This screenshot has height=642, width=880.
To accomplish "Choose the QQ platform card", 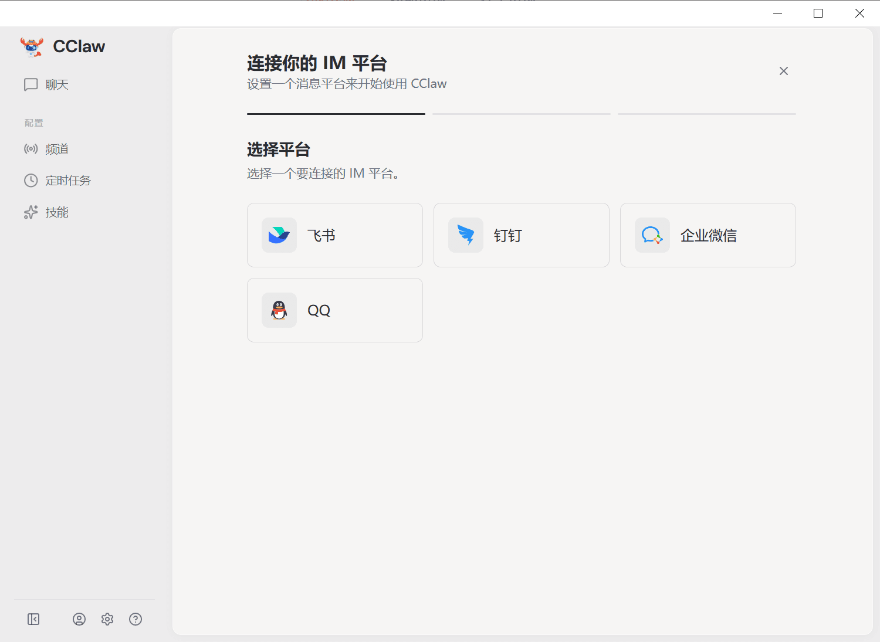I will 335,310.
